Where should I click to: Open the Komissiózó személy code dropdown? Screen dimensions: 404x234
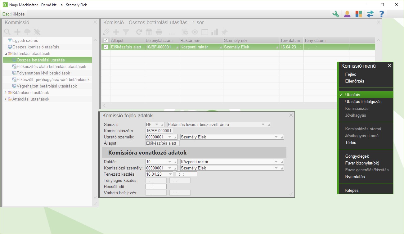[x=170, y=168]
